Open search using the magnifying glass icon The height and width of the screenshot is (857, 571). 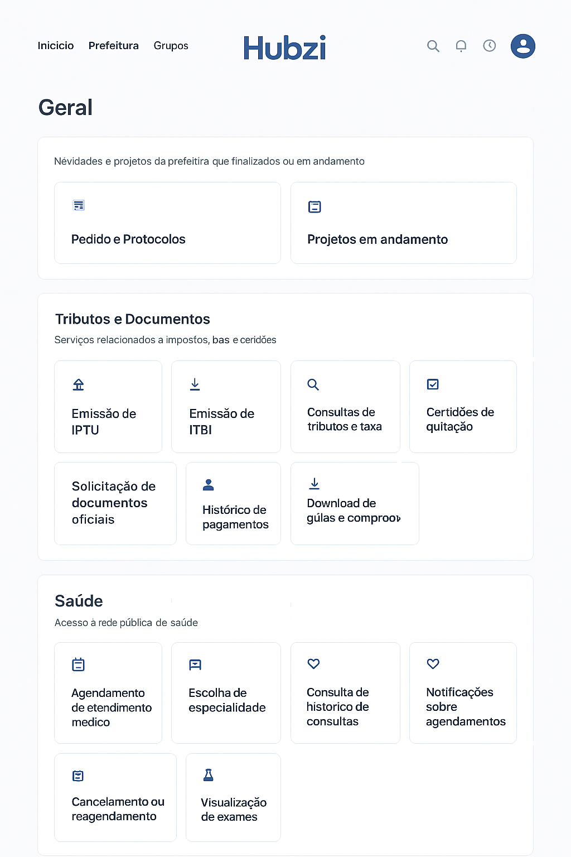[x=433, y=46]
